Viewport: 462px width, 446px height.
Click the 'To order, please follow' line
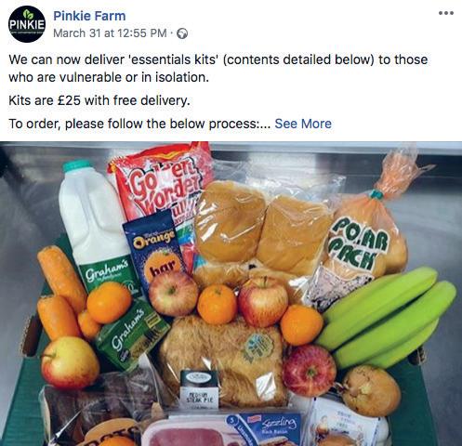pos(139,124)
